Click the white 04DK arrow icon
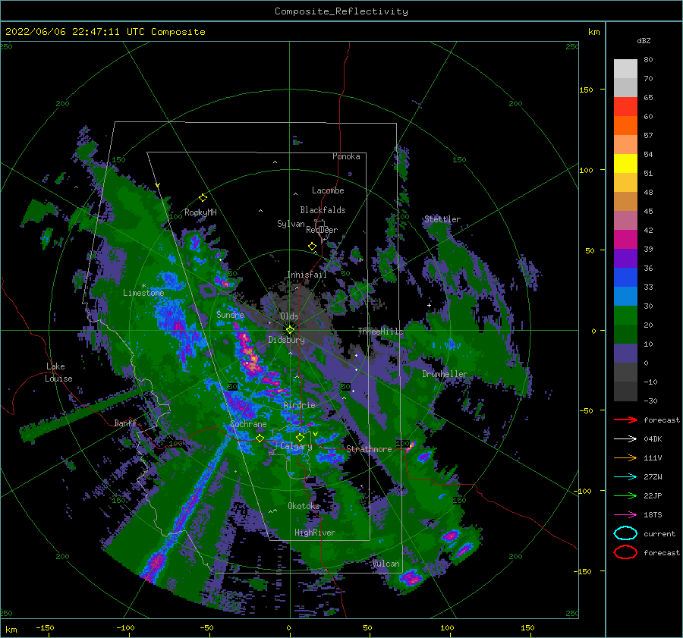 [x=625, y=438]
